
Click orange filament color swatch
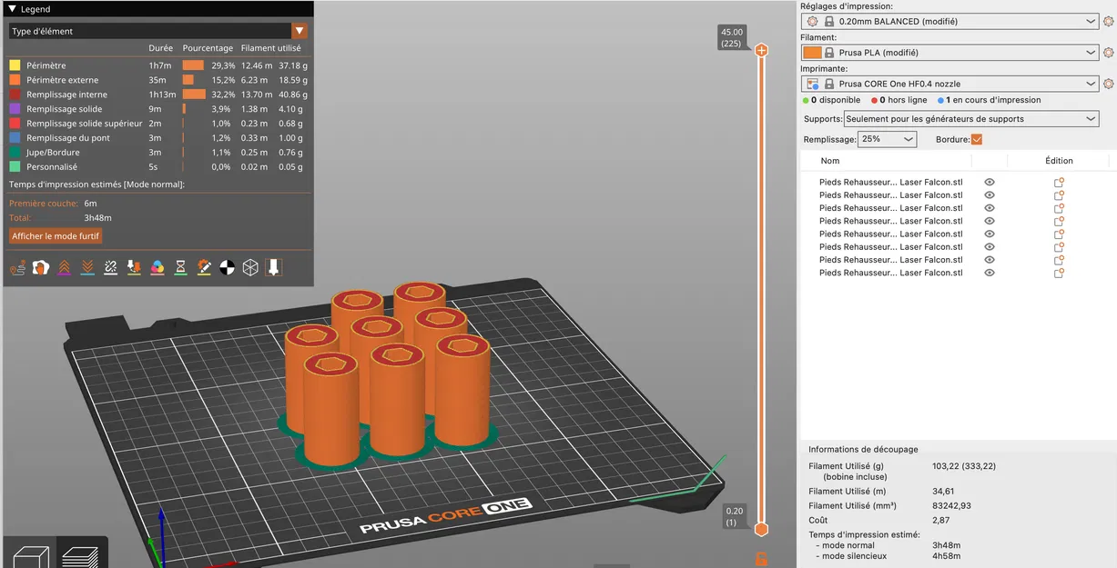tap(812, 53)
